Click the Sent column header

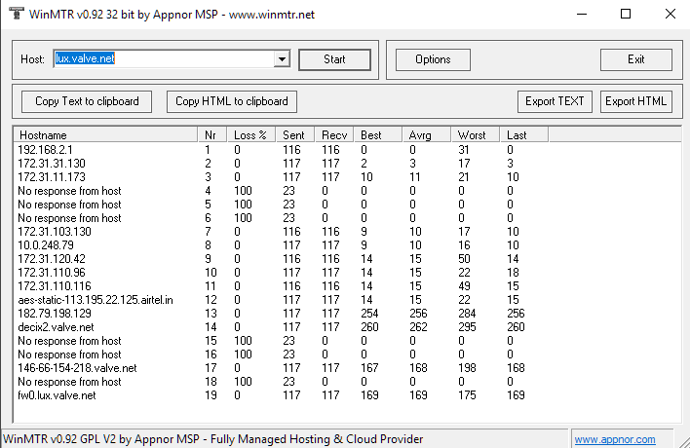295,135
